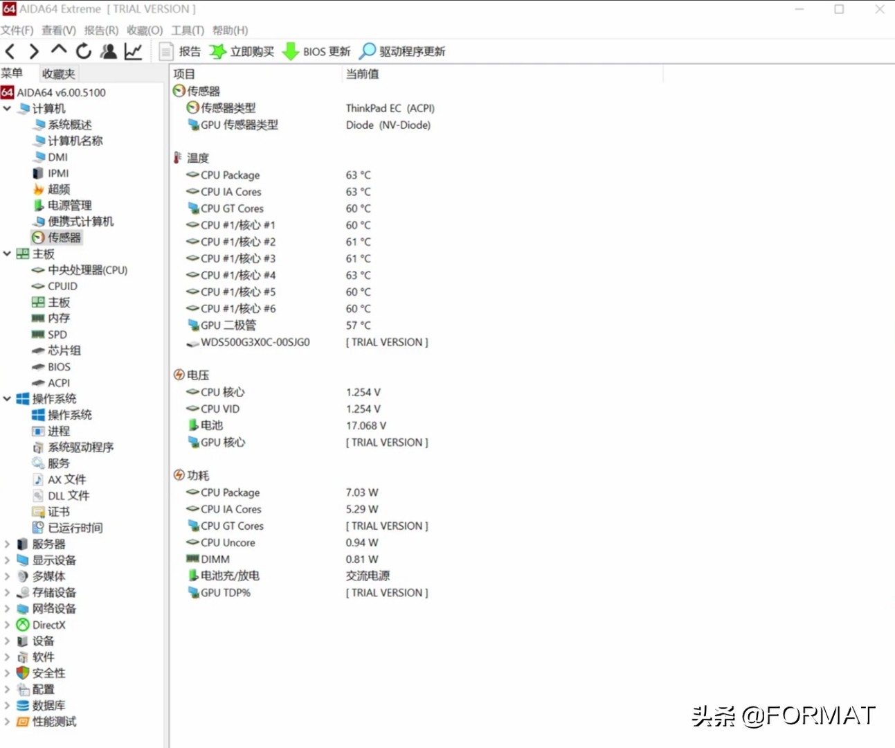Open the 查看(V) menu
This screenshot has width=895, height=748.
59,30
